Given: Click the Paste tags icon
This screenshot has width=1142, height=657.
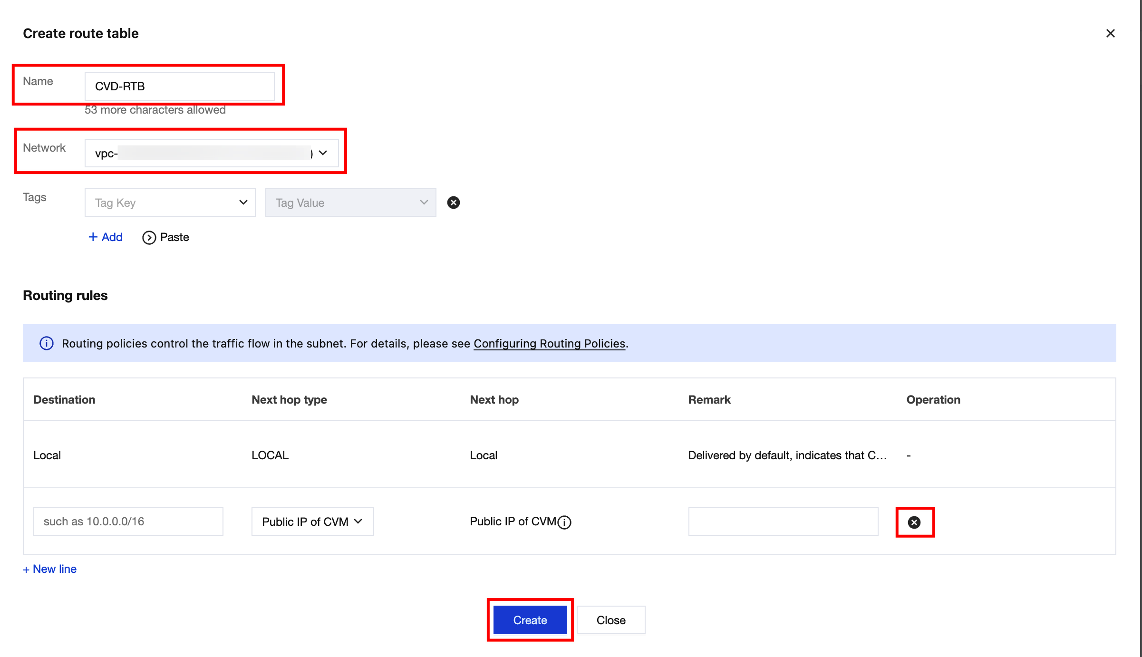Looking at the screenshot, I should tap(149, 237).
